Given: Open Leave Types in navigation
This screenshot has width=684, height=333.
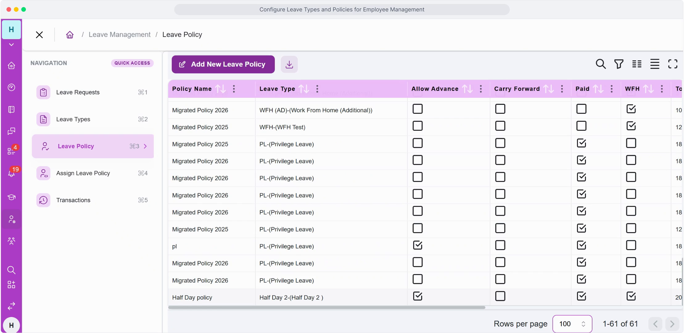Looking at the screenshot, I should [93, 119].
